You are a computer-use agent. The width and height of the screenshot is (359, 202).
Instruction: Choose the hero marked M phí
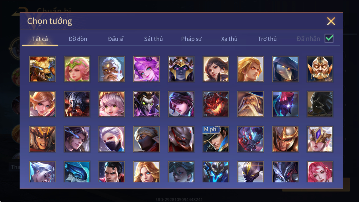(216, 139)
